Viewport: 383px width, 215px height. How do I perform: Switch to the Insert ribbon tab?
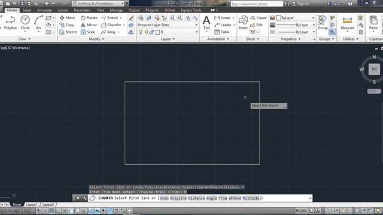[27, 10]
